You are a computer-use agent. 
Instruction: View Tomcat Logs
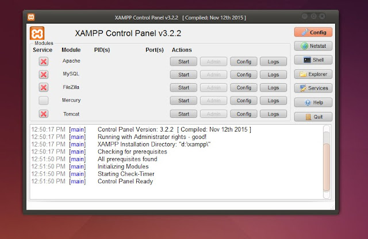[274, 114]
